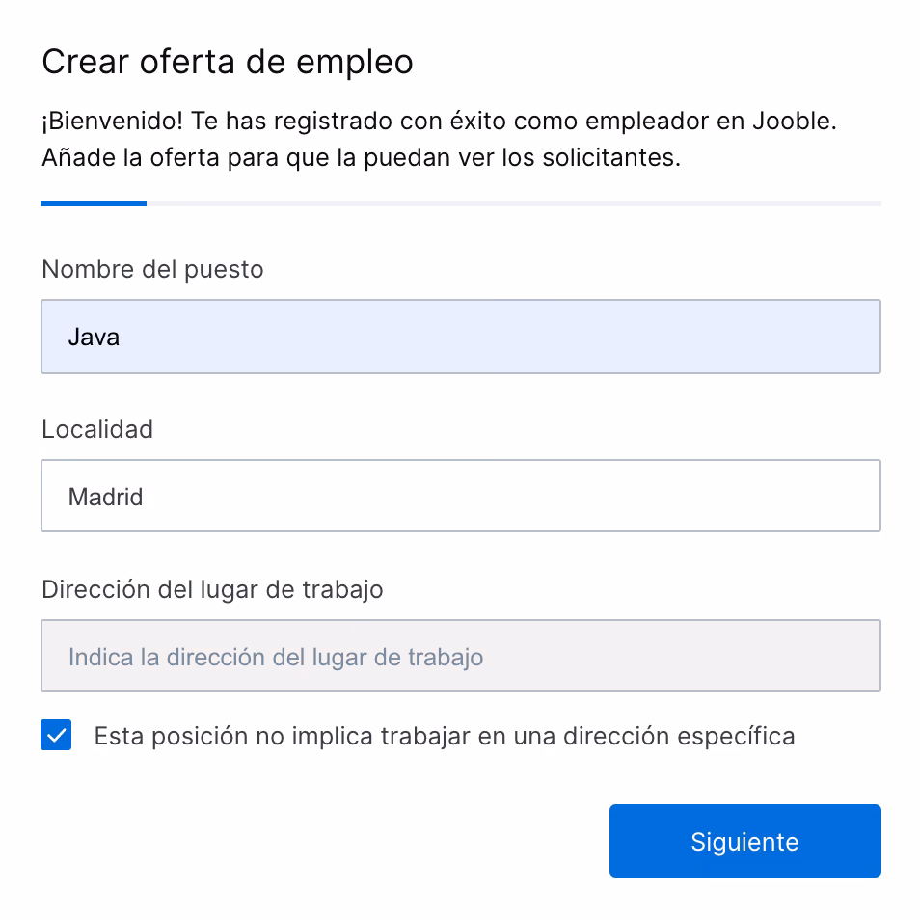The height and width of the screenshot is (920, 920).
Task: Click Madrid in the Localidad field
Action: [104, 496]
